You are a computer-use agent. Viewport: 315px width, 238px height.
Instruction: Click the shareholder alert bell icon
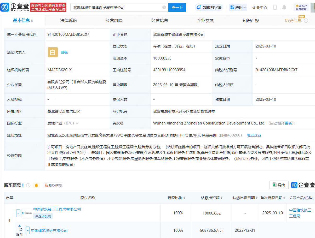pos(36,185)
